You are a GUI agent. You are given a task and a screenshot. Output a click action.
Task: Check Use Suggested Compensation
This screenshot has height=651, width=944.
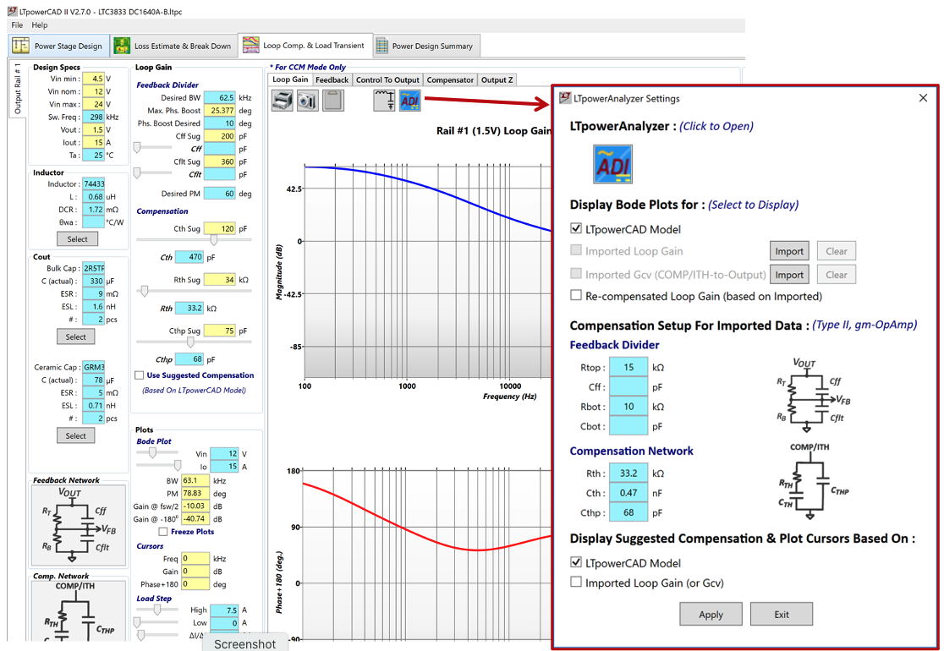click(x=140, y=375)
